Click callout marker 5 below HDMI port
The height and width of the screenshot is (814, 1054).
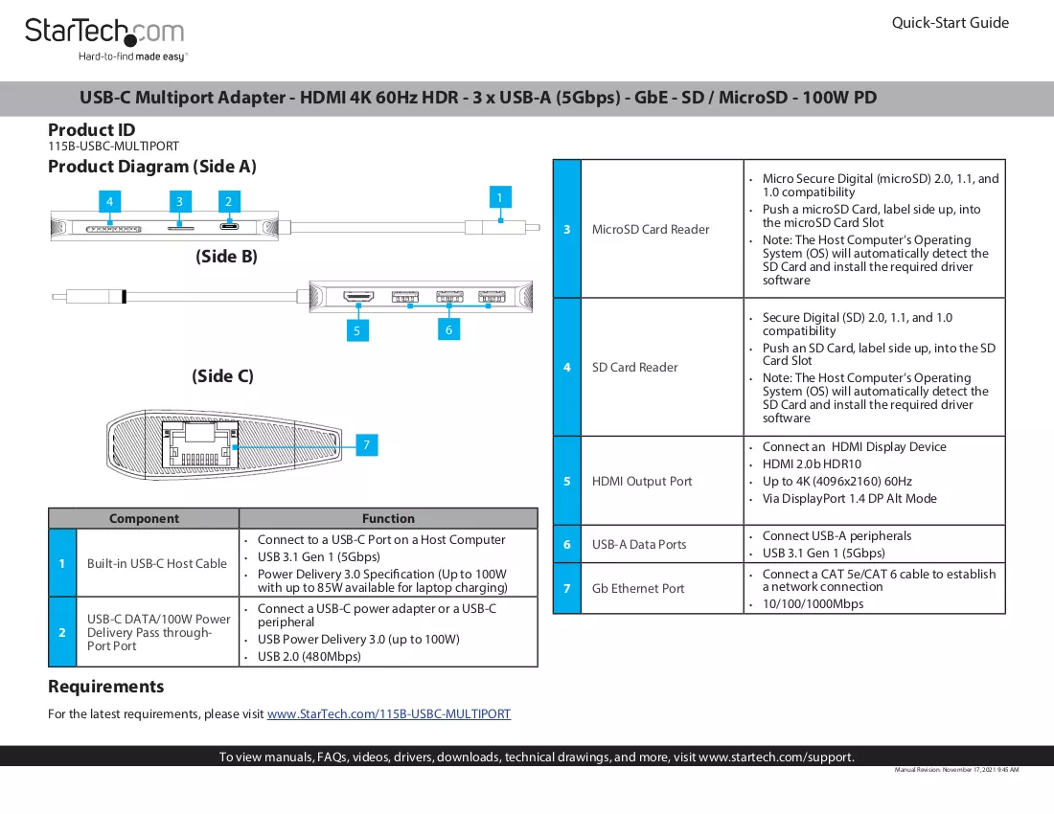tap(357, 330)
